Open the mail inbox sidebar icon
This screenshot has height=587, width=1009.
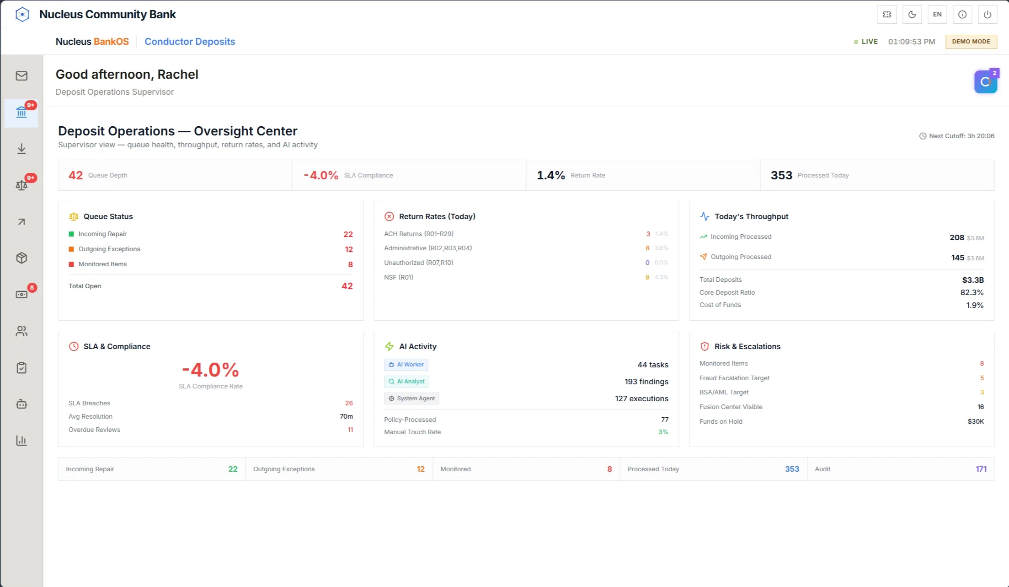coord(21,76)
